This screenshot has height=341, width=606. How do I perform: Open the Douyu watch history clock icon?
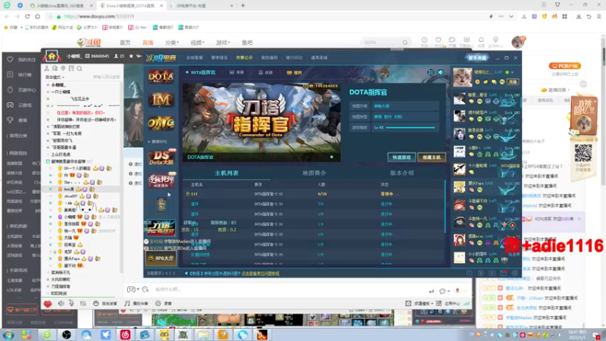424,40
